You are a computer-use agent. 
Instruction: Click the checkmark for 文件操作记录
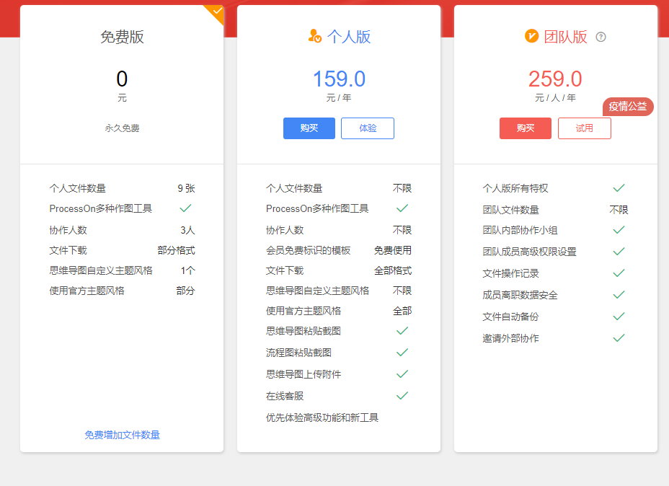[619, 273]
